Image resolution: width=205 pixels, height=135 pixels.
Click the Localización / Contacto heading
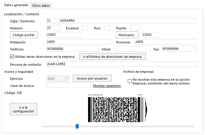coord(22,14)
